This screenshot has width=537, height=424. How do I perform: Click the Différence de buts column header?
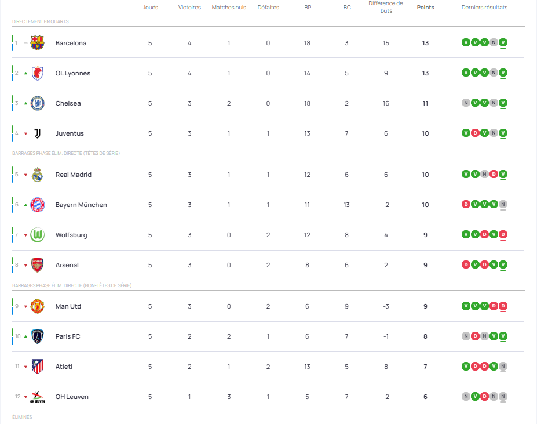386,7
